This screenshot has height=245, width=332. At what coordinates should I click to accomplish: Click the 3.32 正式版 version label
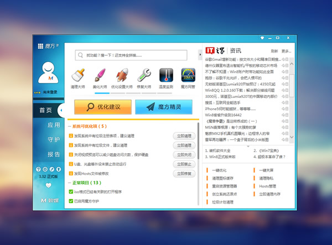(x=48, y=176)
